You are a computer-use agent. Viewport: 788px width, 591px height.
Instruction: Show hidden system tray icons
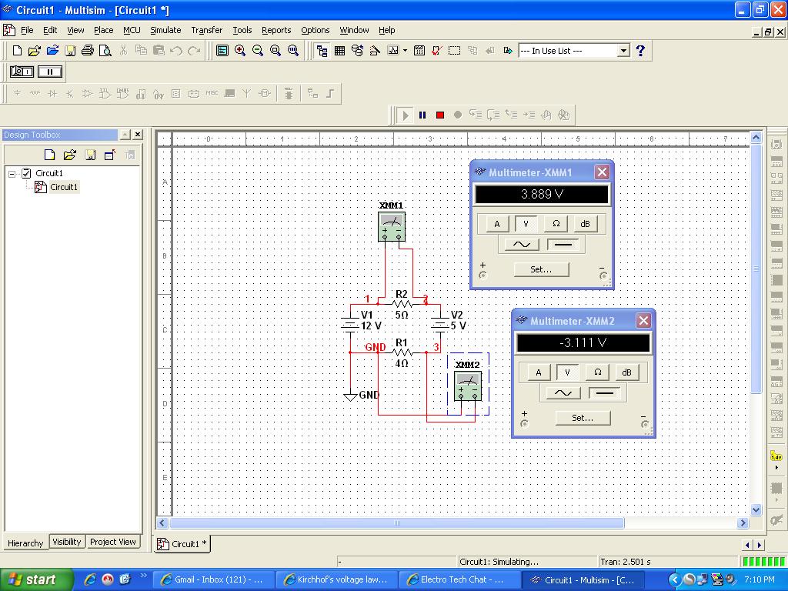point(674,579)
